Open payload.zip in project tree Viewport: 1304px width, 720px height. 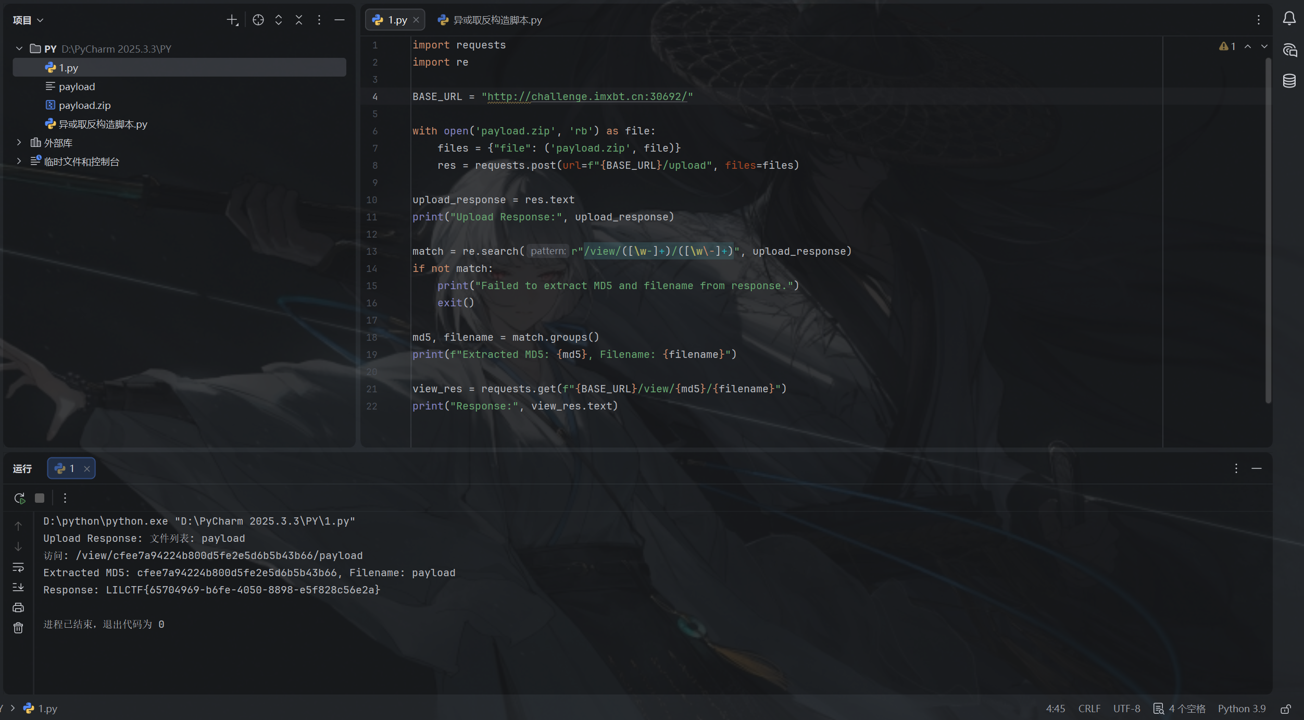tap(84, 105)
